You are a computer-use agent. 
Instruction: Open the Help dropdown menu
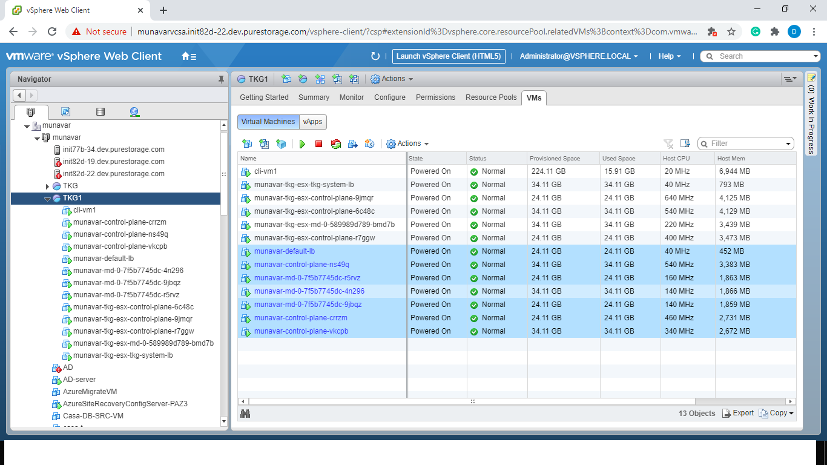point(670,56)
